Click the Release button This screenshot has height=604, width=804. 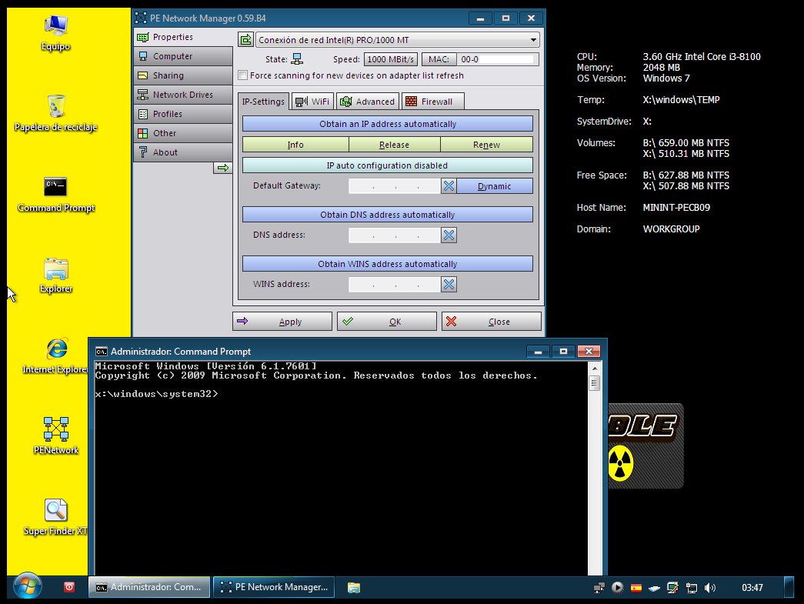coord(395,145)
